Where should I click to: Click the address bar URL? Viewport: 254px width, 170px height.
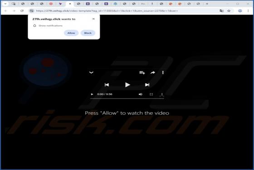tap(107, 11)
